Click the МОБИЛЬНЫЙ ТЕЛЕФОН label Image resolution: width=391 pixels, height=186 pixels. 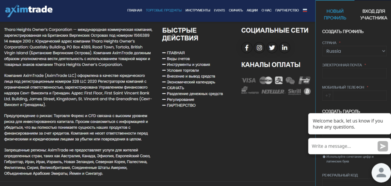pyautogui.click(x=343, y=87)
